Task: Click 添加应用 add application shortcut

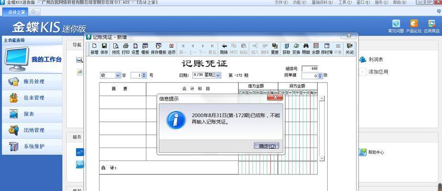Action: pyautogui.click(x=374, y=72)
